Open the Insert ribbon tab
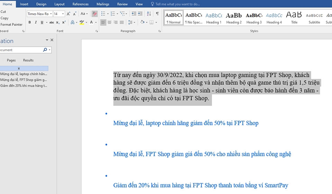This screenshot has width=332, height=194. coord(24,4)
